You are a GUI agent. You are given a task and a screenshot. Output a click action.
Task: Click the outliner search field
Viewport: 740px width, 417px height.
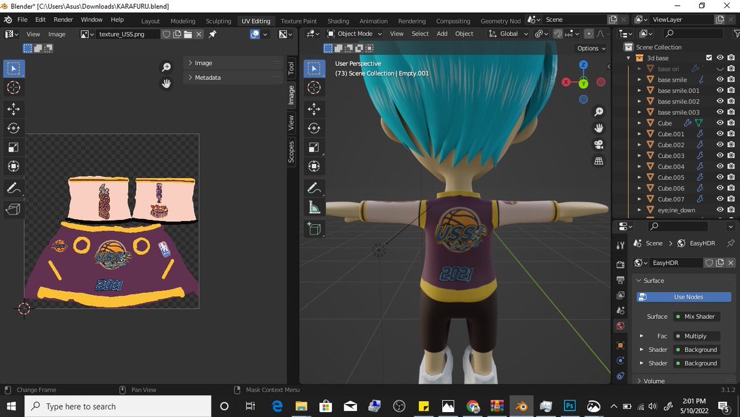click(x=693, y=34)
